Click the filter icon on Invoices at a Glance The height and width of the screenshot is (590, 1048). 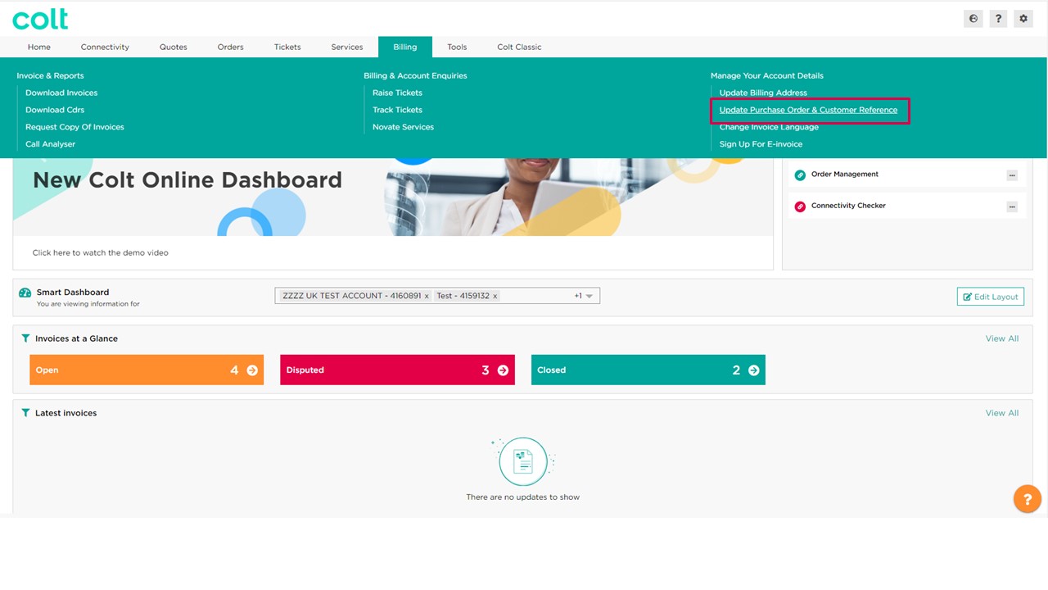click(x=25, y=338)
